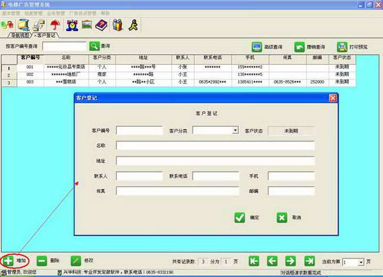The width and height of the screenshot is (383, 277).
Task: Click the green X 取消 cancel icon
Action: click(x=282, y=217)
